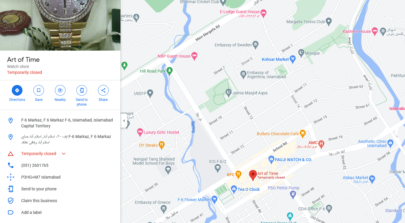The image size is (405, 223).
Task: Click the Claim this business link
Action: pos(39,201)
